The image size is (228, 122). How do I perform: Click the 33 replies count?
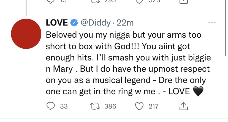pos(64,106)
